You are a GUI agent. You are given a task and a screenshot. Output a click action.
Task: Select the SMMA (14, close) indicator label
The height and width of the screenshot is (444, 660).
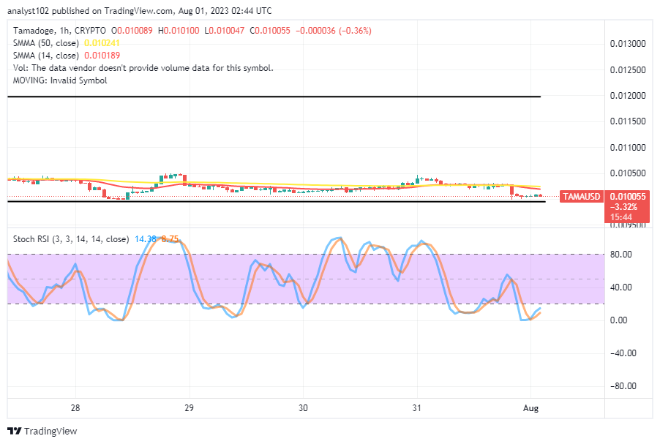[46, 56]
